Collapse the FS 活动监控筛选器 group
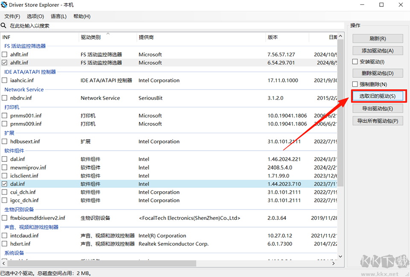Screen dimensions: 410x277 pyautogui.click(x=25, y=46)
